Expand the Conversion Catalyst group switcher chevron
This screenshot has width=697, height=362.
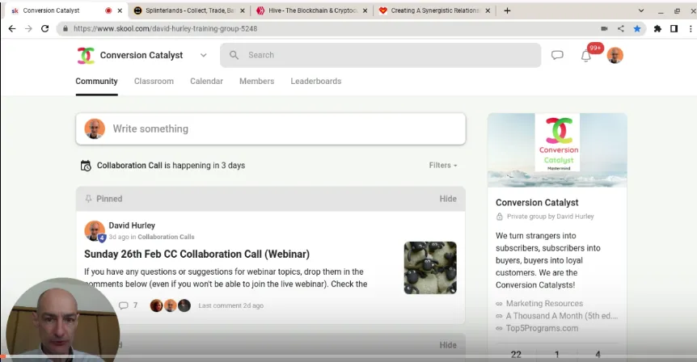pos(203,55)
